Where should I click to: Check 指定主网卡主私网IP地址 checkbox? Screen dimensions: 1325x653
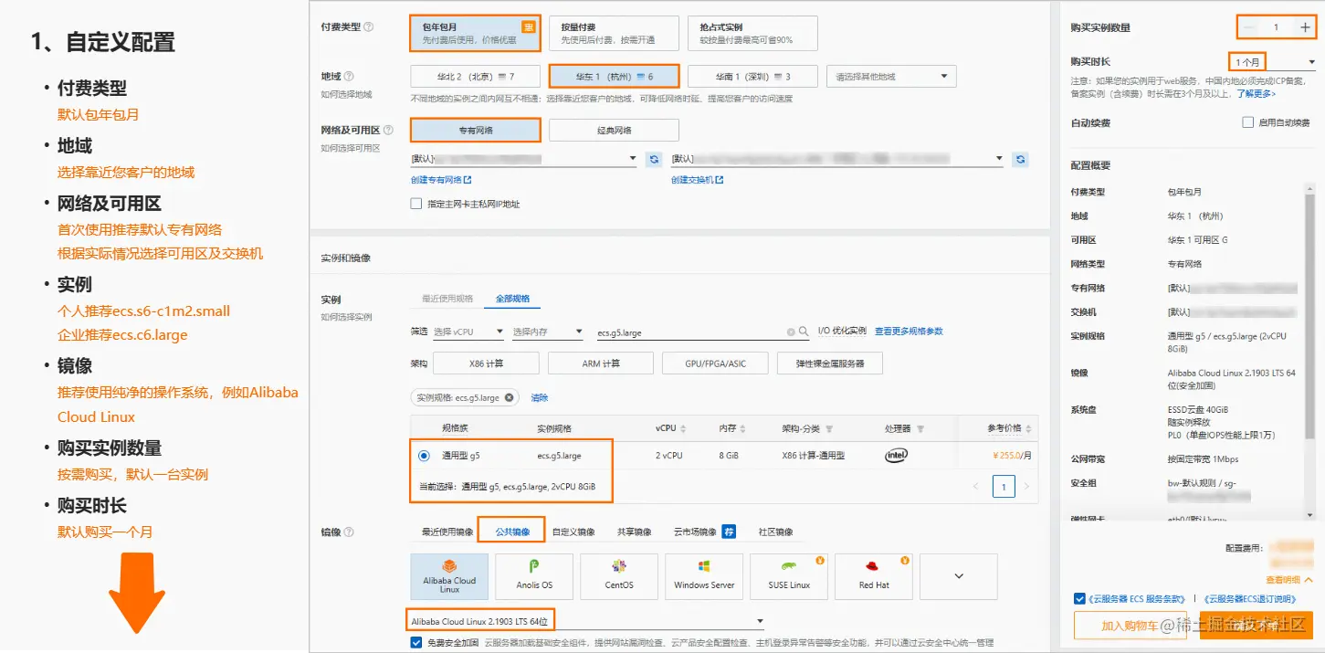tap(416, 204)
